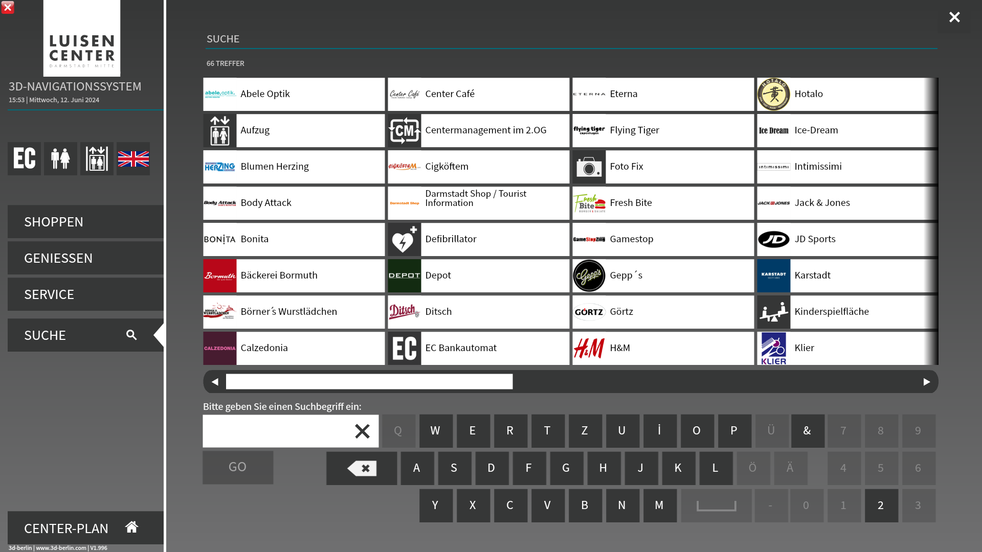This screenshot has height=552, width=982.
Task: Open the GENIESSEN menu
Action: (x=85, y=258)
